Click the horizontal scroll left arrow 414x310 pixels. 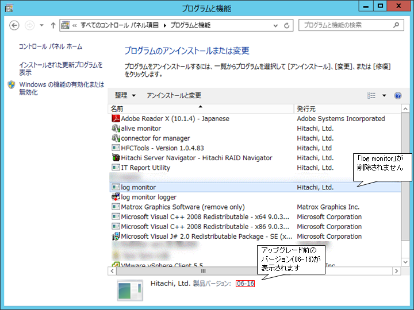(112, 271)
